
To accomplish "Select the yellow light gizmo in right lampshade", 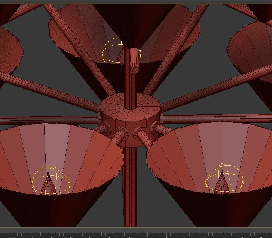I will 225,178.
